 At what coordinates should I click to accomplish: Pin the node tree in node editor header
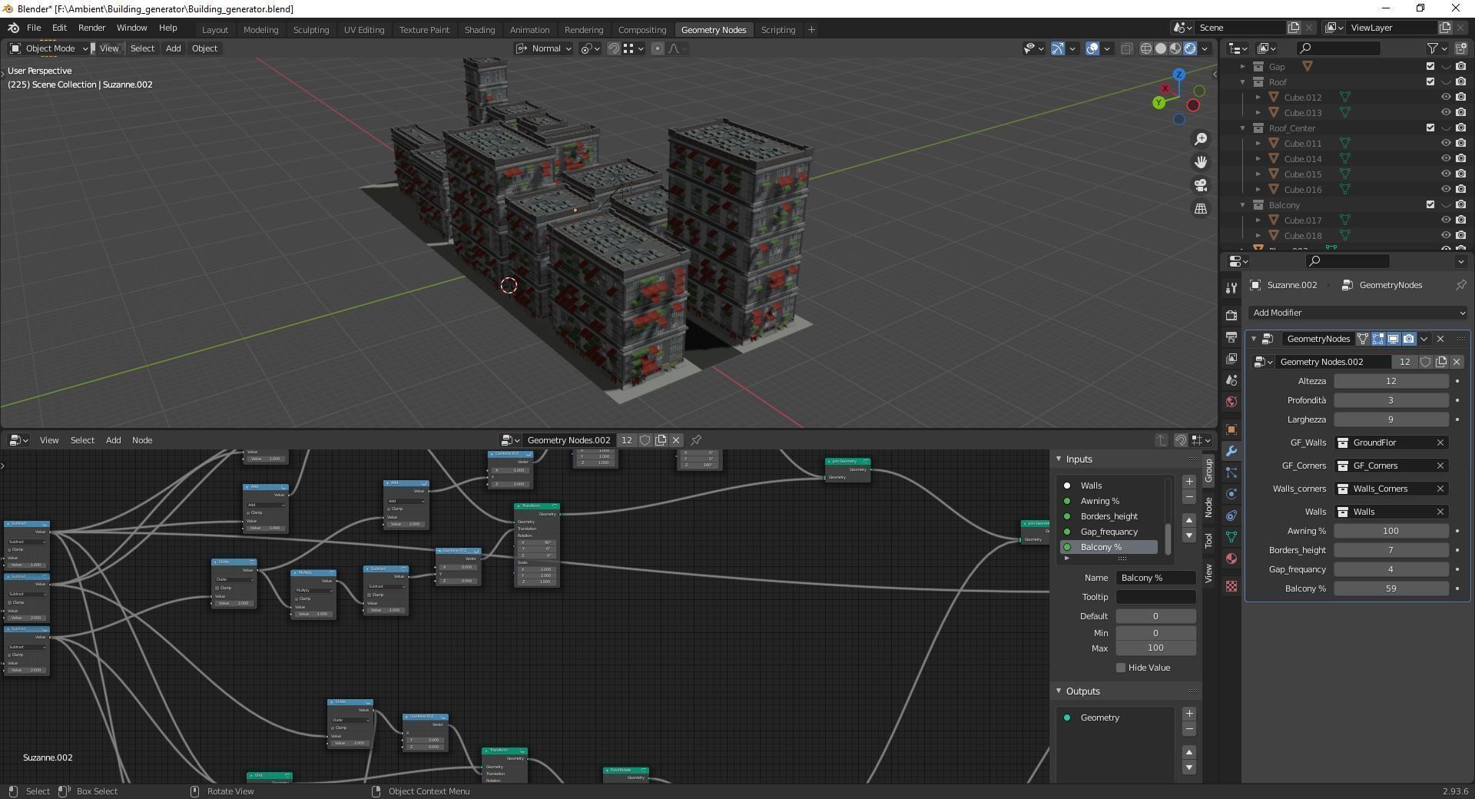pyautogui.click(x=696, y=440)
